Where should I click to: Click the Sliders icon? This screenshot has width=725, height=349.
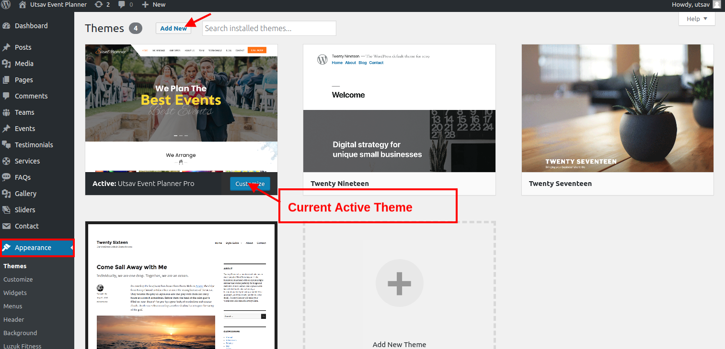(x=6, y=210)
